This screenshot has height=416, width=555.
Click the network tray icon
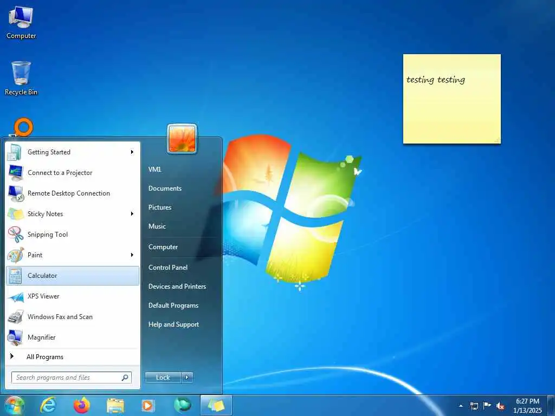point(474,406)
